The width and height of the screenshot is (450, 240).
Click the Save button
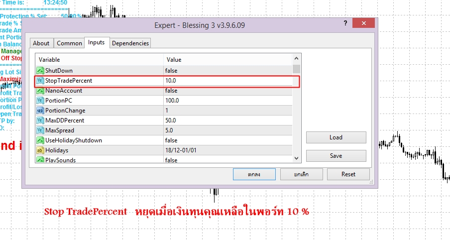[x=336, y=156]
